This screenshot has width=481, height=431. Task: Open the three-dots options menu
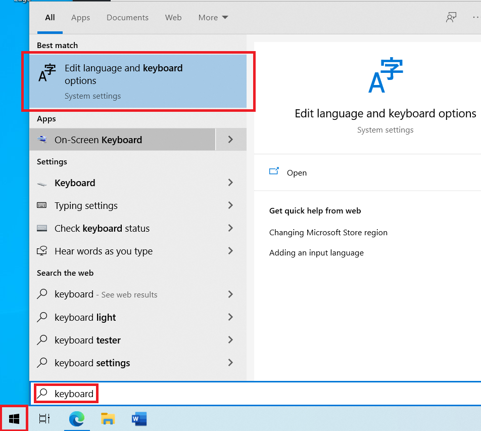pos(475,17)
